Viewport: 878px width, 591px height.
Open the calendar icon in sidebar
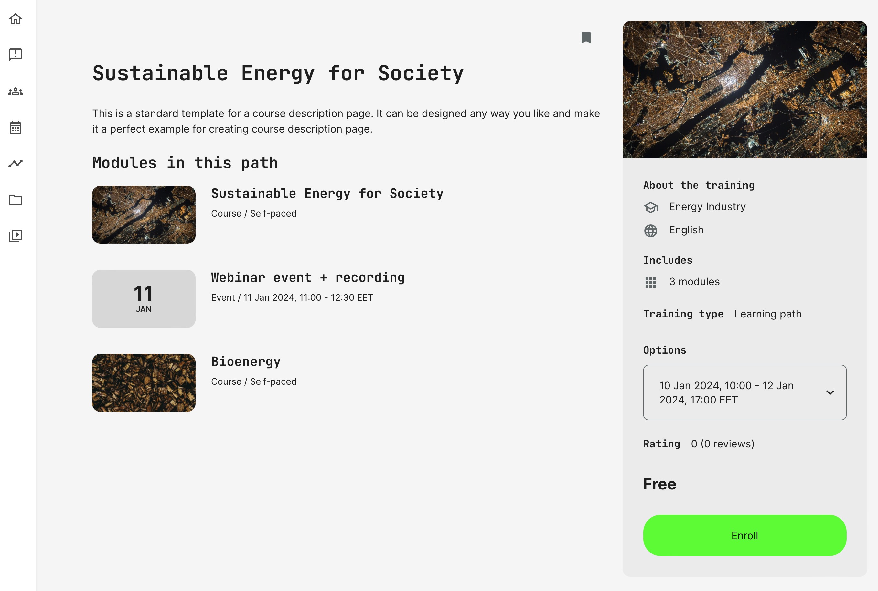point(16,127)
